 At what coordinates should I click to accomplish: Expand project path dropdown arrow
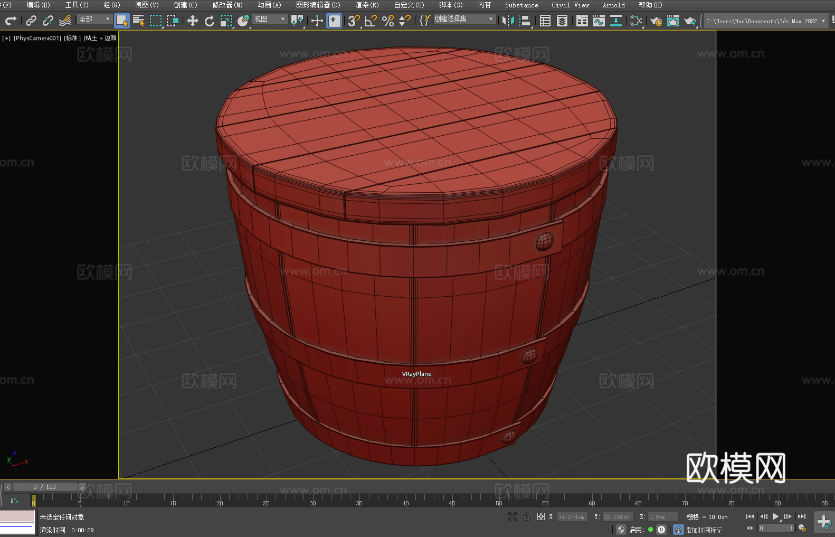click(823, 21)
